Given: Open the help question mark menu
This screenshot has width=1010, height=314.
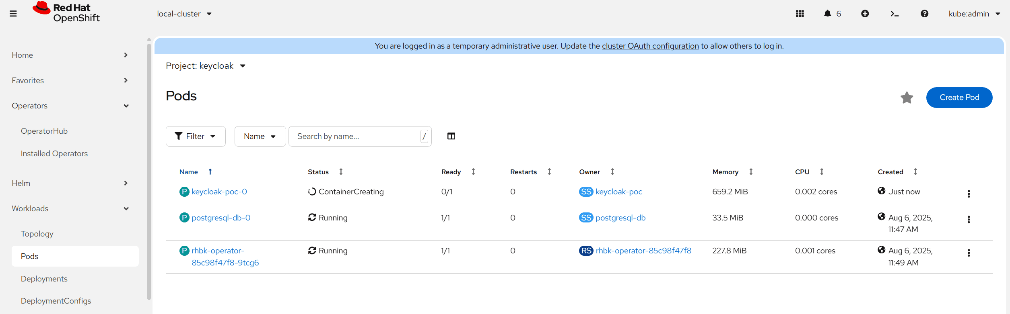Looking at the screenshot, I should (x=925, y=14).
